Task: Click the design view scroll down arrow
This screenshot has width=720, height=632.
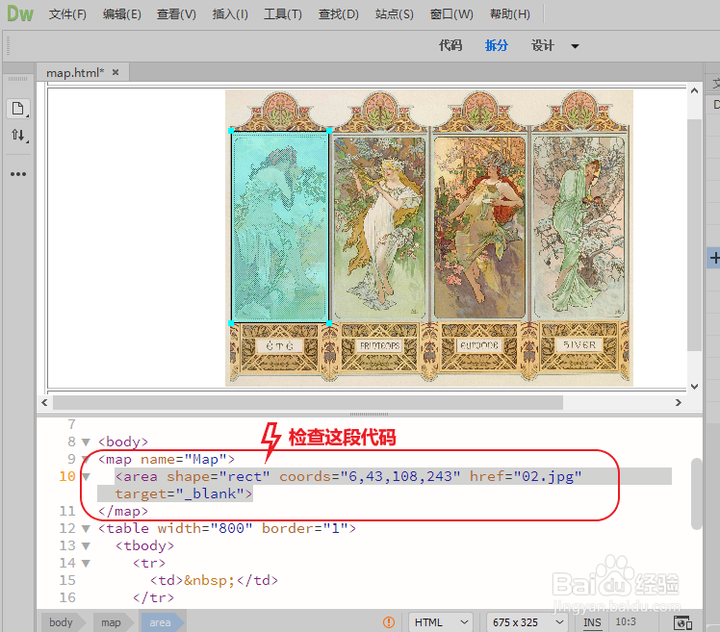Action: tap(694, 387)
